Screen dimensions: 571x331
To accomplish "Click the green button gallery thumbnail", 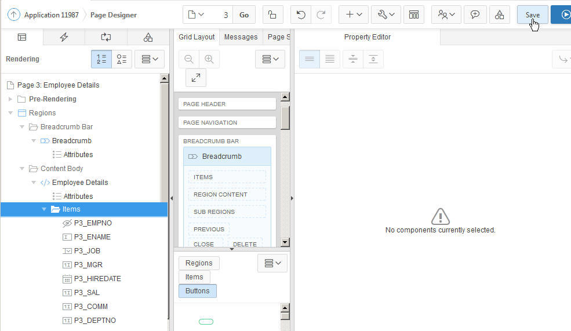I will click(206, 322).
